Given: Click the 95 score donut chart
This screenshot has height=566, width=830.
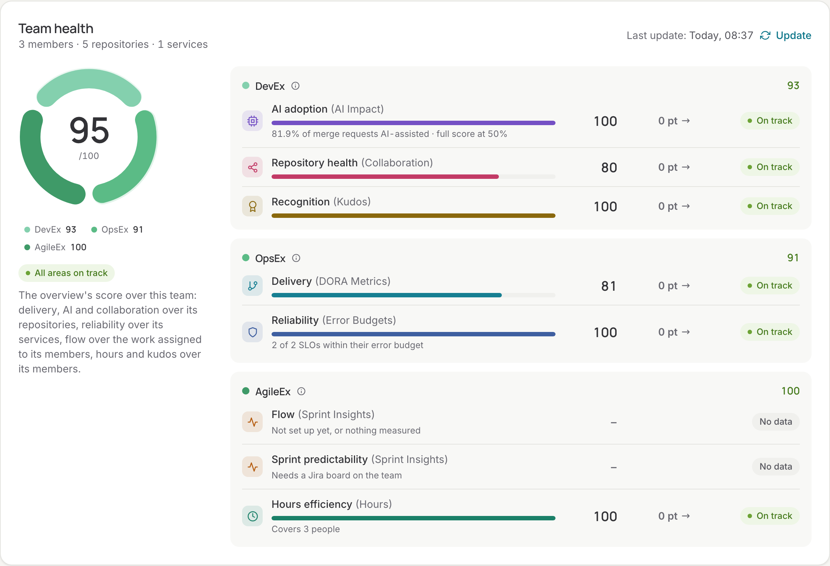Looking at the screenshot, I should click(x=89, y=136).
